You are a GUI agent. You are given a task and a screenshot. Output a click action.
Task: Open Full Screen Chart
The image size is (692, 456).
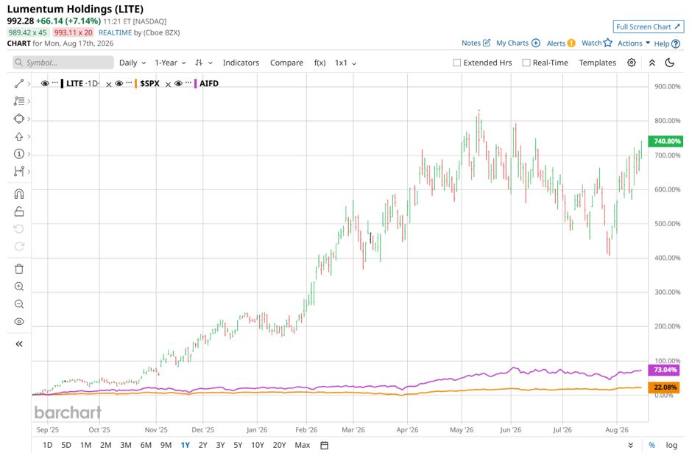648,27
